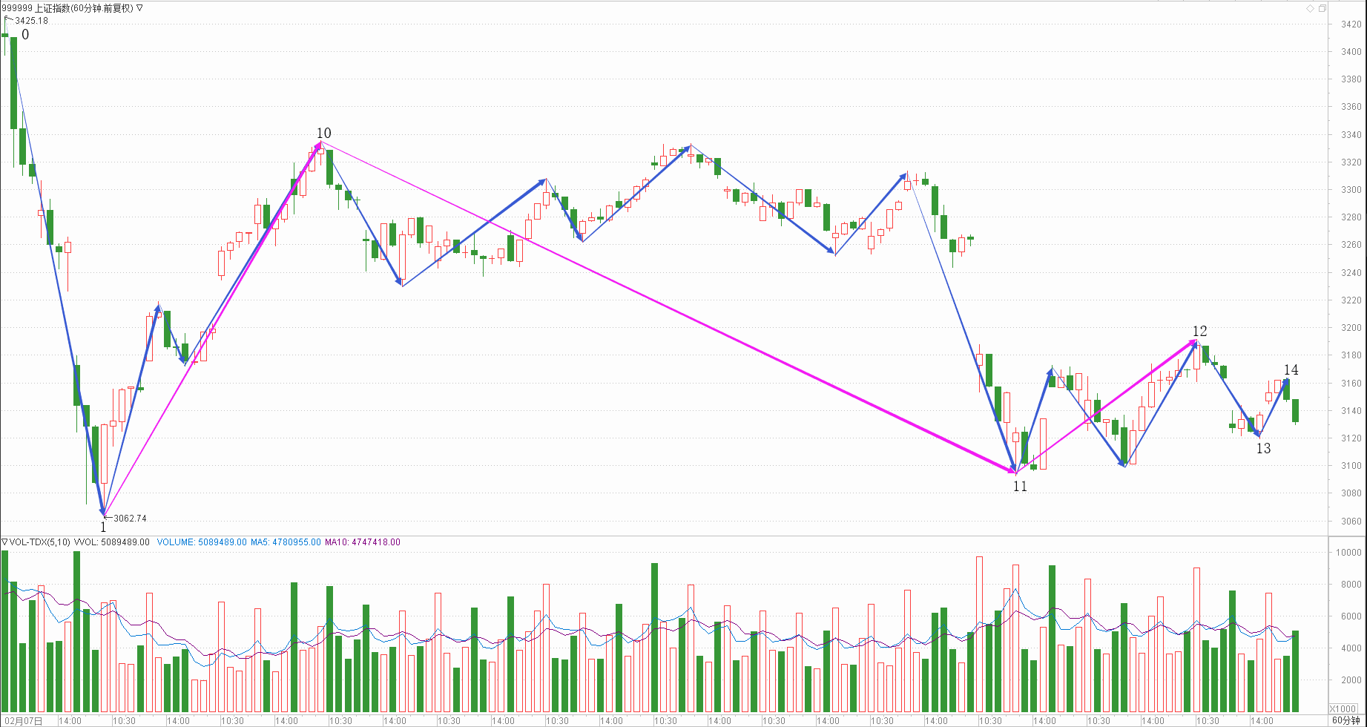1367x727 pixels.
Task: Click the overlapping-squares restore icon at top-right
Action: click(x=1322, y=8)
